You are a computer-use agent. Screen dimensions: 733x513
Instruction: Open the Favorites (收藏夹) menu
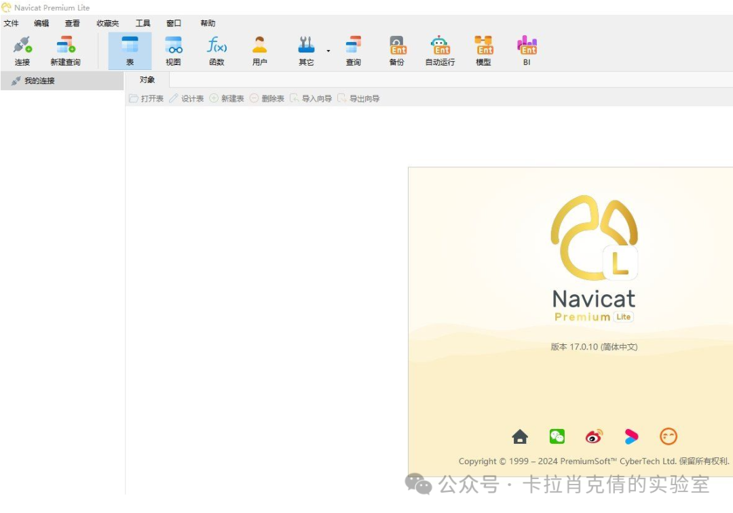(107, 23)
